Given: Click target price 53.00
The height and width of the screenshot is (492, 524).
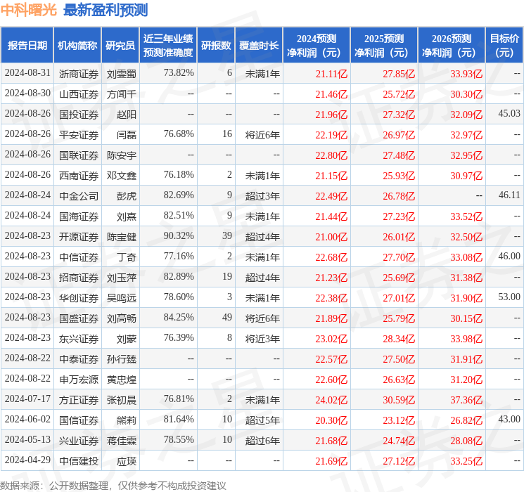Looking at the screenshot, I should click(509, 297).
